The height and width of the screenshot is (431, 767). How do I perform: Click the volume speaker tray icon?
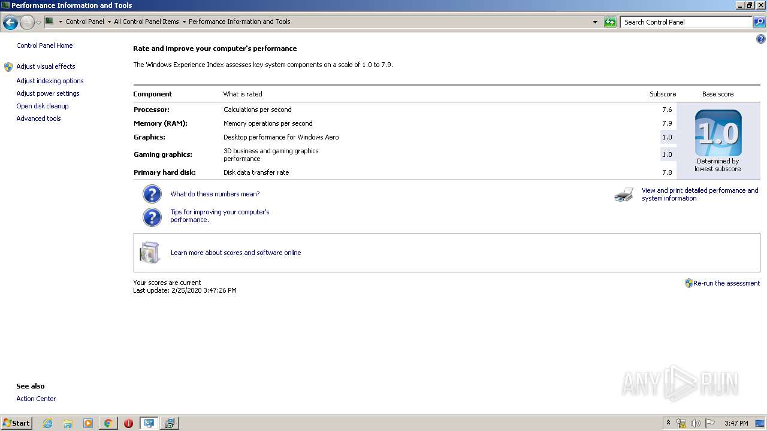pos(695,423)
